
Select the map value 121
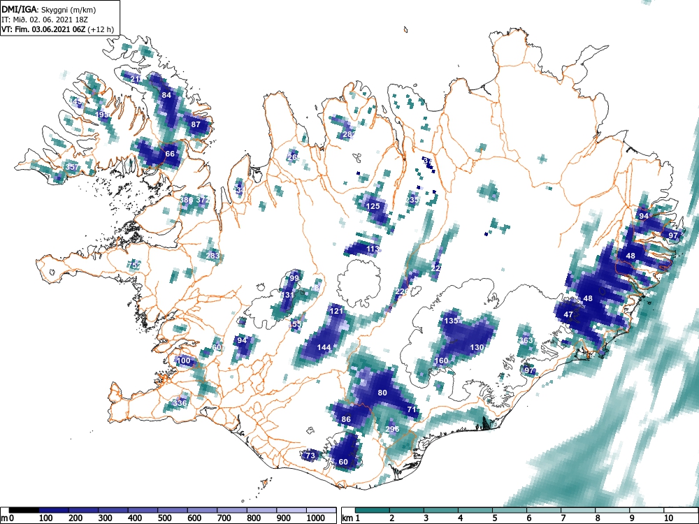336,311
